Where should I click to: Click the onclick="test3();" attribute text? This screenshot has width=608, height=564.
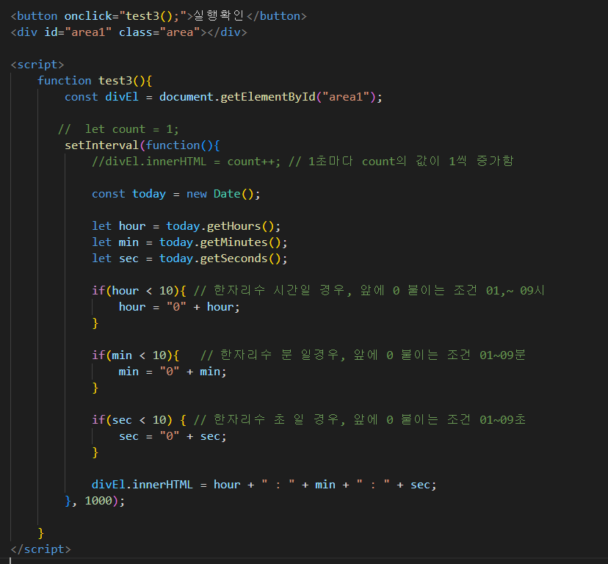tap(126, 16)
